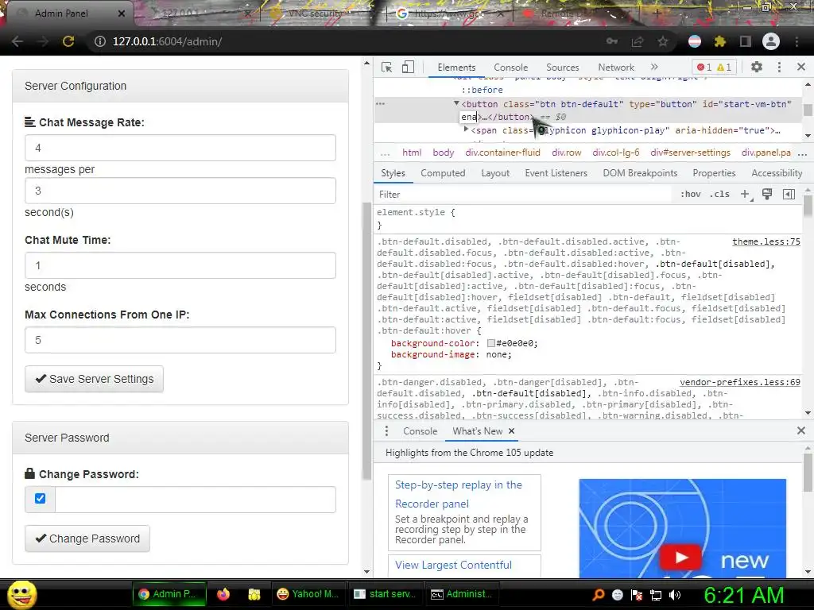Open the extensions puzzle icon
The height and width of the screenshot is (610, 814).
coord(720,41)
